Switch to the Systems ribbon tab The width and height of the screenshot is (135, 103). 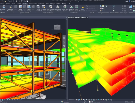[8, 4]
